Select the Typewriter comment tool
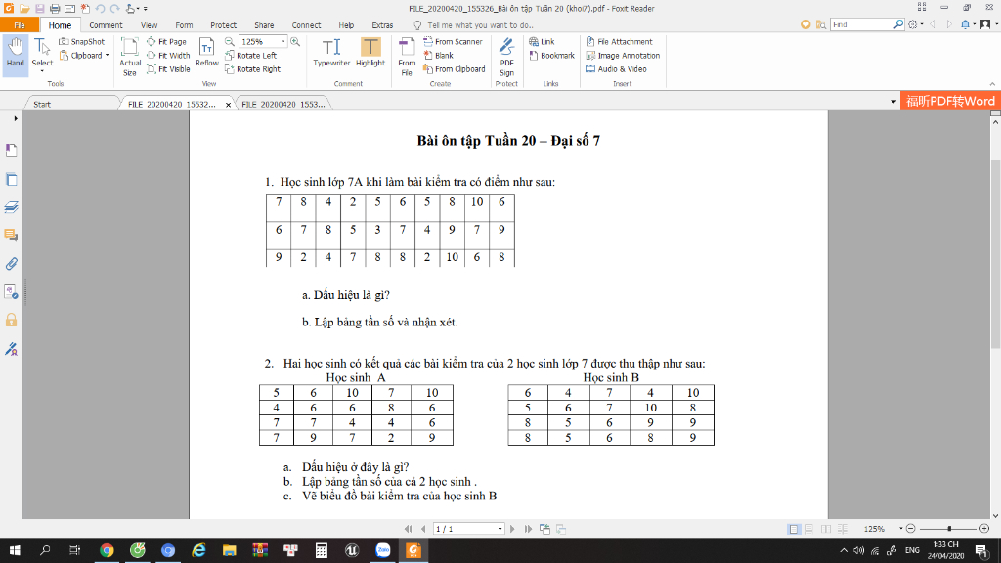Image resolution: width=1001 pixels, height=563 pixels. (x=331, y=53)
